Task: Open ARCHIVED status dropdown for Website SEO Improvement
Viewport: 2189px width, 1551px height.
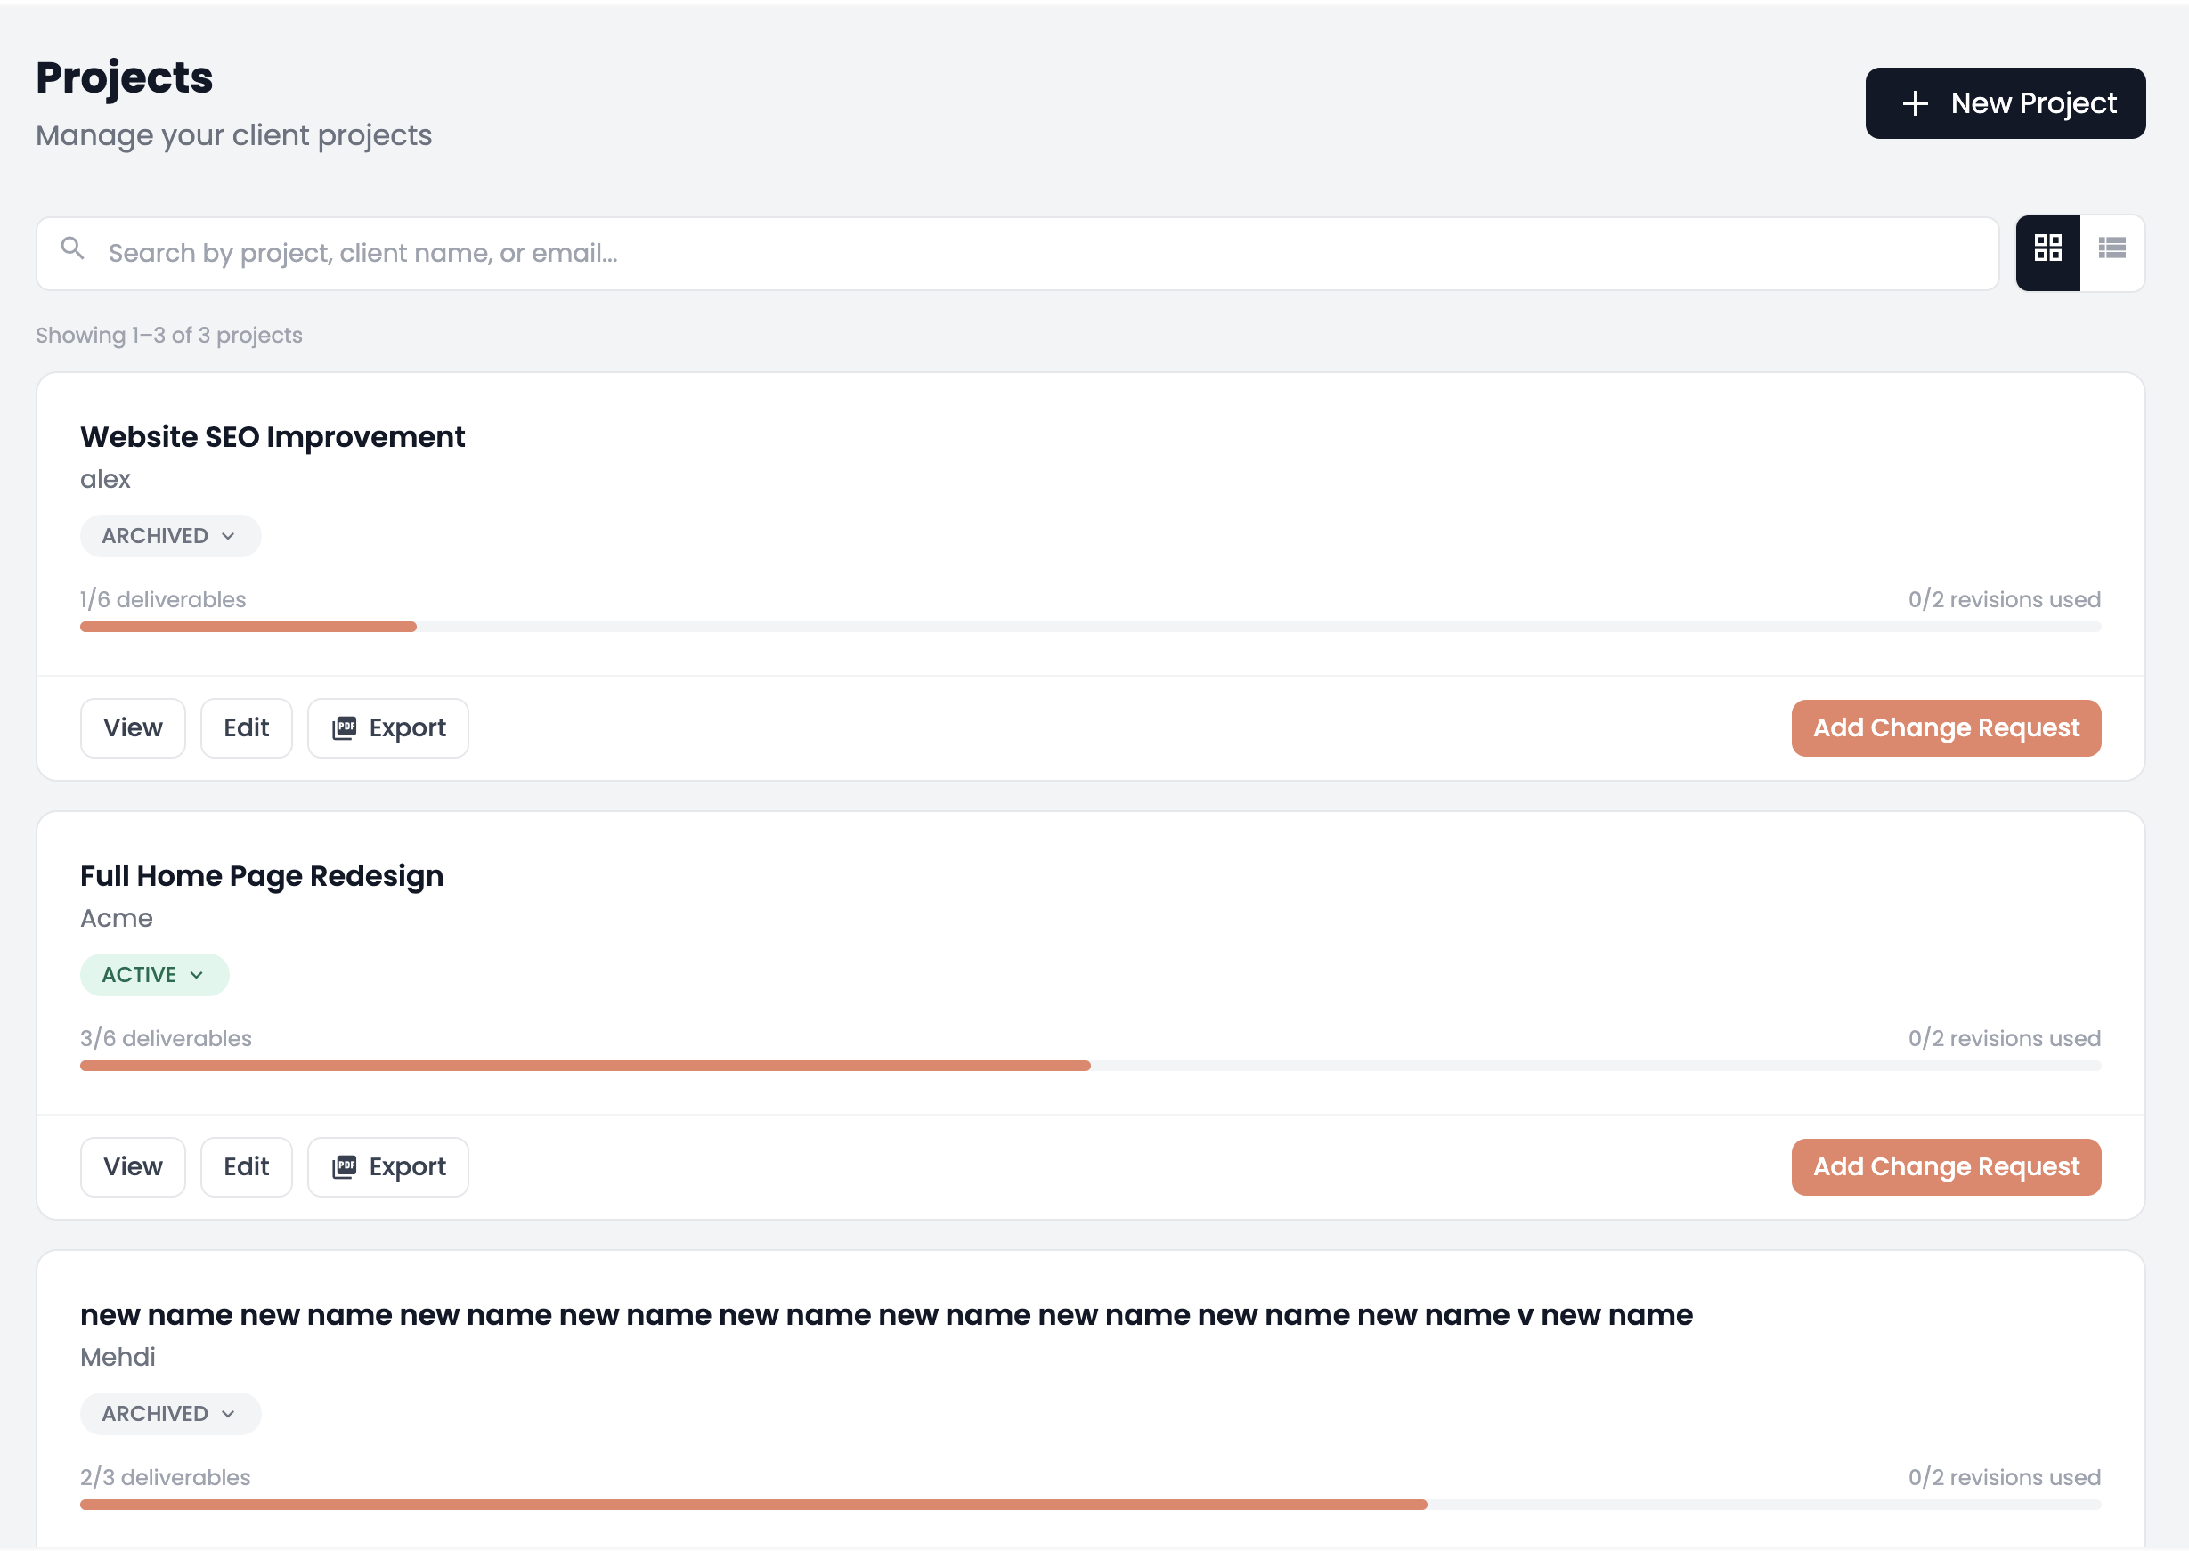Action: click(170, 536)
